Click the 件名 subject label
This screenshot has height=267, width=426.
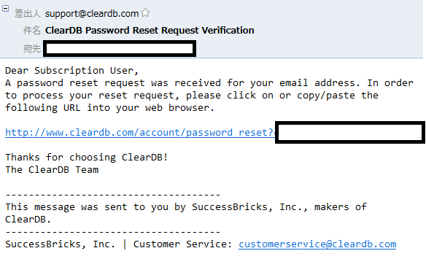[x=32, y=30]
